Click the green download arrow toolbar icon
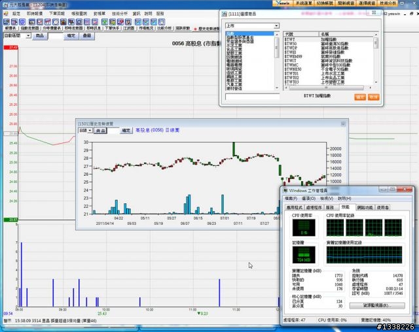 105,22
